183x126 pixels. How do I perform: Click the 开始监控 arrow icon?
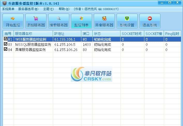click(13, 18)
